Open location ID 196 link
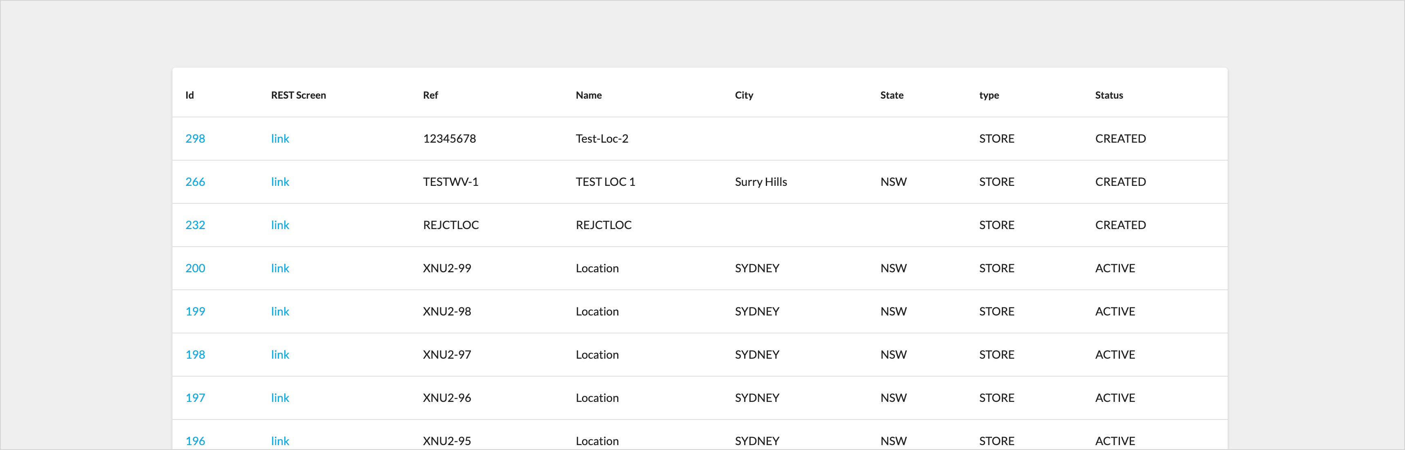This screenshot has height=450, width=1405. pos(195,441)
